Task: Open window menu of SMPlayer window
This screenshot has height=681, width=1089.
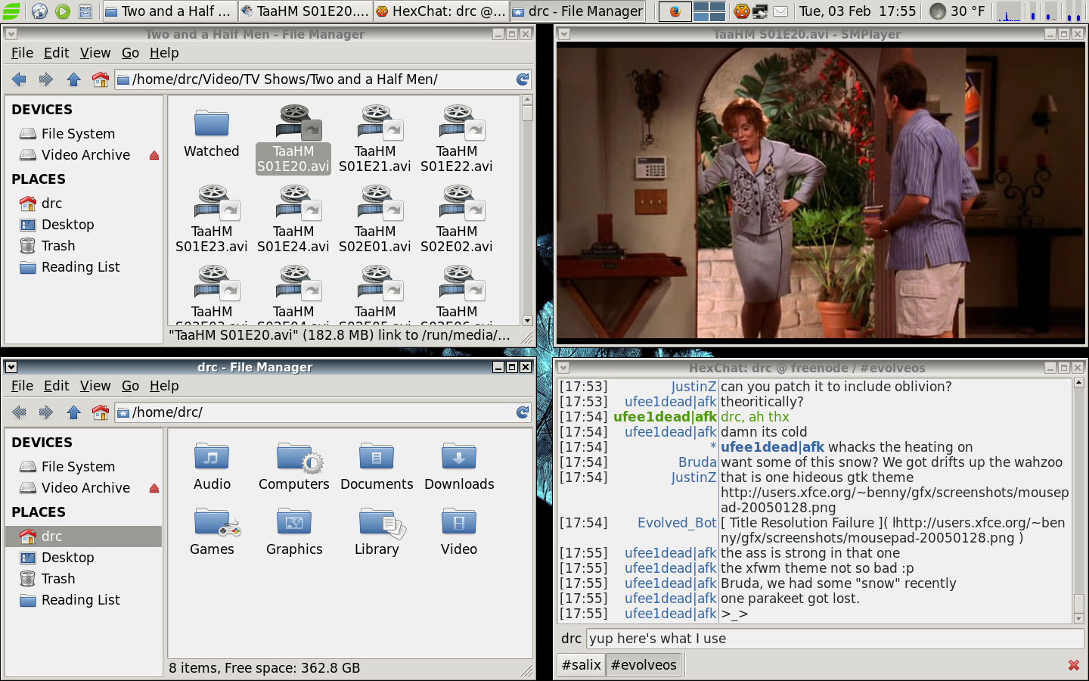Action: (563, 34)
